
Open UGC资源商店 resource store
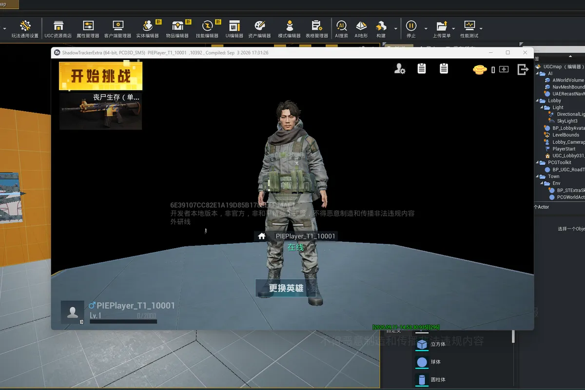click(58, 29)
